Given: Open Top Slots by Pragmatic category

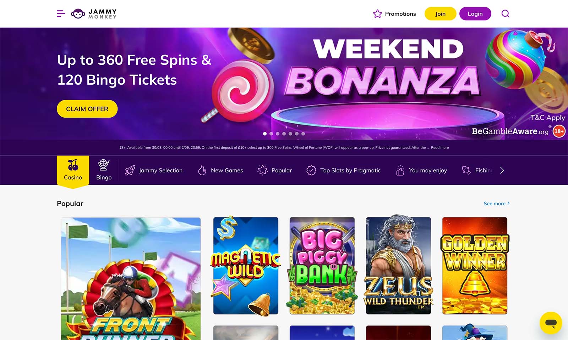Looking at the screenshot, I should click(x=343, y=170).
